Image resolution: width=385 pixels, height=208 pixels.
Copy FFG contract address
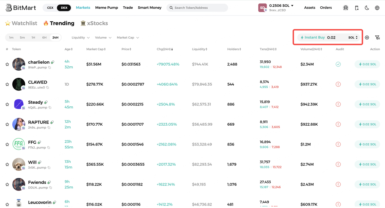pos(48,148)
